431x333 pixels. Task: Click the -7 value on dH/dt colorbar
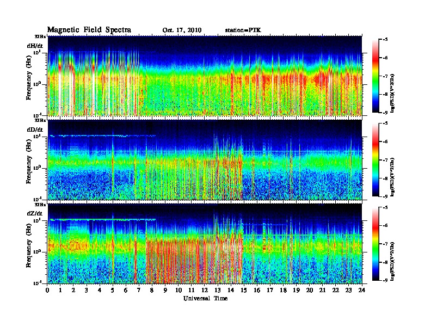pyautogui.click(x=385, y=76)
